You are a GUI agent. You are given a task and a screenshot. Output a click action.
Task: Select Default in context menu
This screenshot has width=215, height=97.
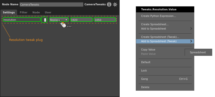click(x=165, y=62)
